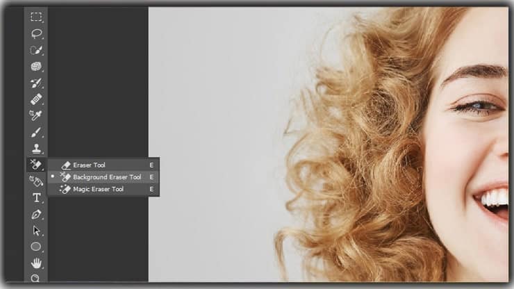This screenshot has height=289, width=514.
Task: Select the Hand tool
Action: 36,263
